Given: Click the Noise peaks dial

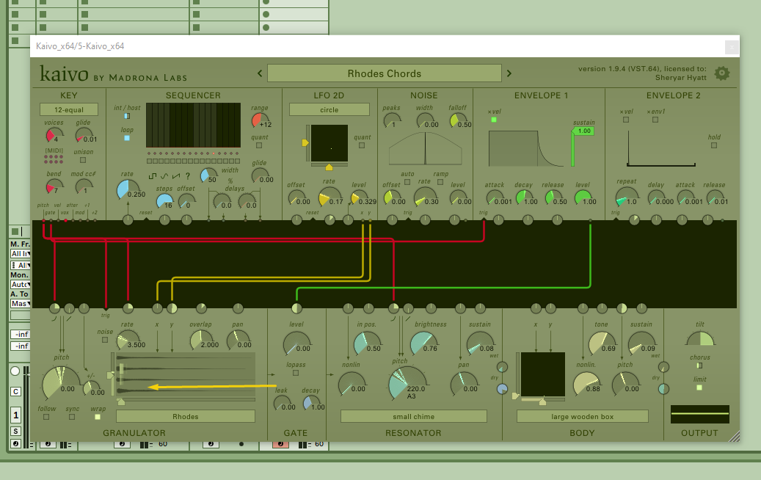Looking at the screenshot, I should [x=392, y=120].
